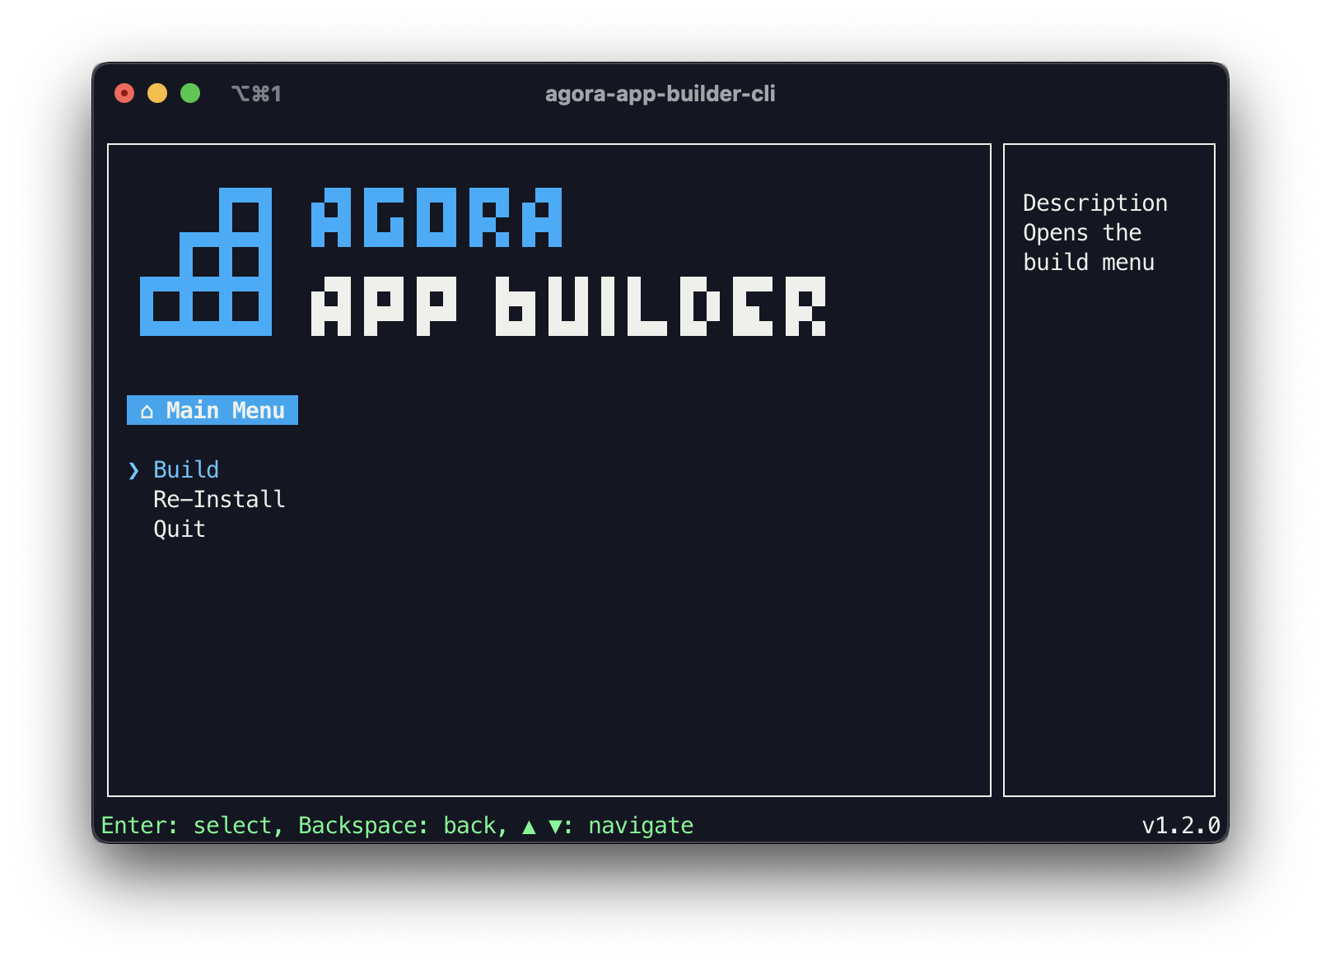The image size is (1321, 965).
Task: Click the up arrow navigate indicator
Action: coord(530,827)
